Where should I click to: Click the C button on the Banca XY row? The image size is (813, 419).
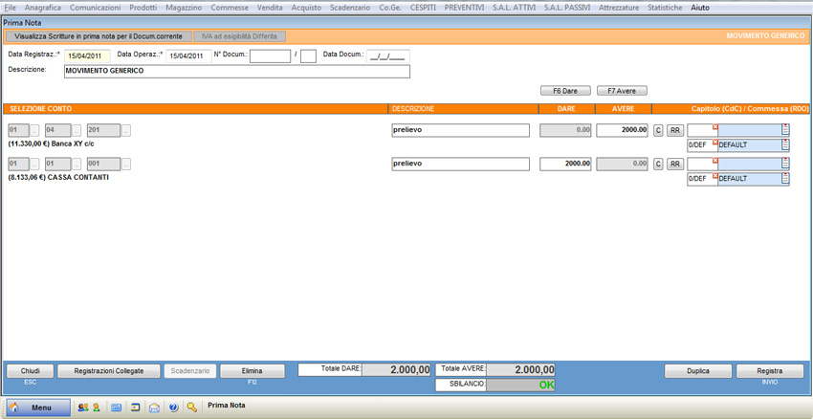point(657,130)
